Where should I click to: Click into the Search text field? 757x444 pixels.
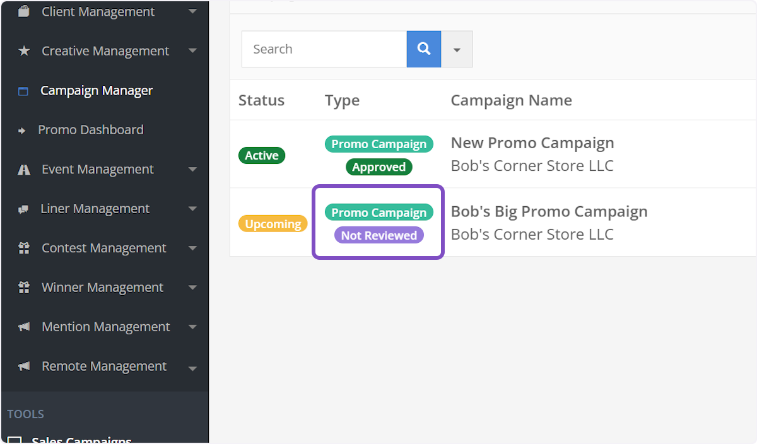(x=324, y=49)
